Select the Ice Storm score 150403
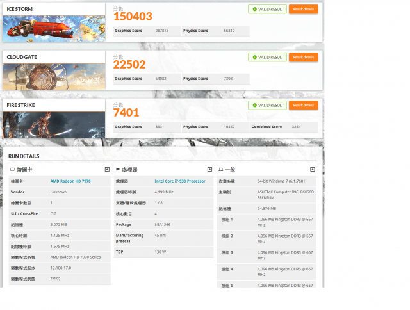Screen dimensions: 410x310 pos(133,17)
